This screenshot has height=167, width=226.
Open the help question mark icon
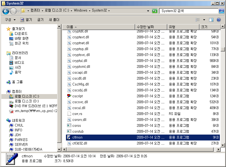click(x=219, y=20)
